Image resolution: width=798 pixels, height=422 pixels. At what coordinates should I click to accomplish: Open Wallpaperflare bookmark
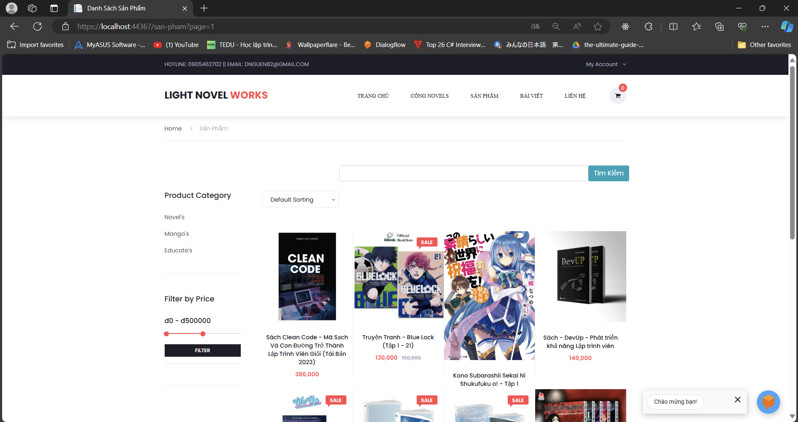coord(320,45)
